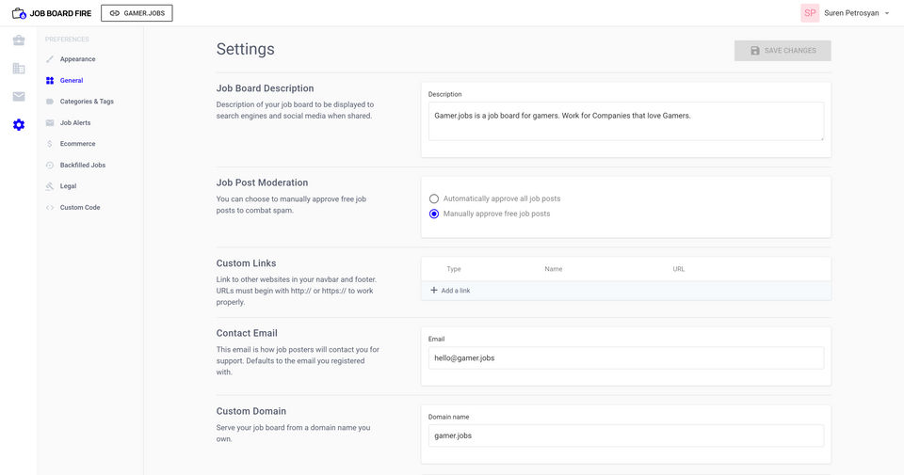Open Categories & Tags preferences
904x475 pixels.
point(87,102)
